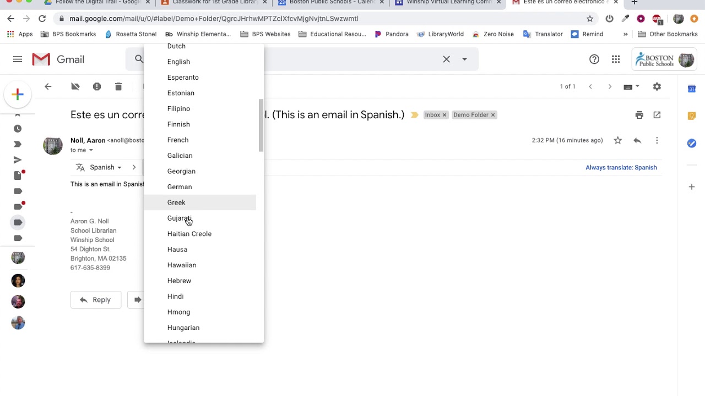Star this email message
This screenshot has width=705, height=396.
click(618, 140)
